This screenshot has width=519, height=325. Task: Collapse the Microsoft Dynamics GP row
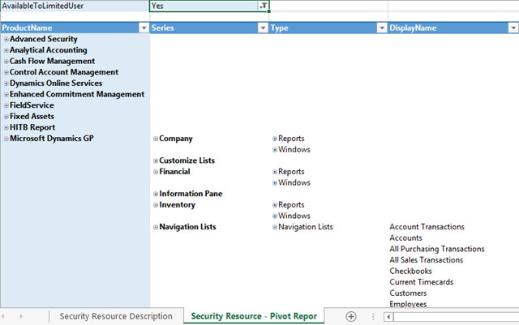pyautogui.click(x=6, y=139)
